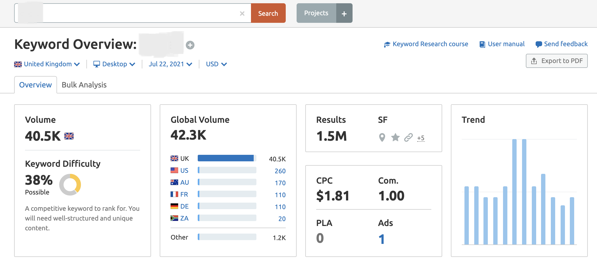Click the Keyword Difficulty donut chart

click(x=70, y=185)
